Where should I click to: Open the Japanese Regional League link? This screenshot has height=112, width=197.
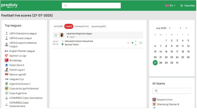[79, 33]
